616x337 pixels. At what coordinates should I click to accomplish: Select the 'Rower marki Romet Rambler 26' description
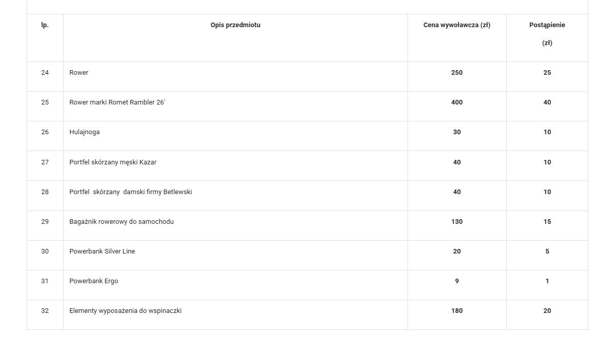[x=117, y=102]
